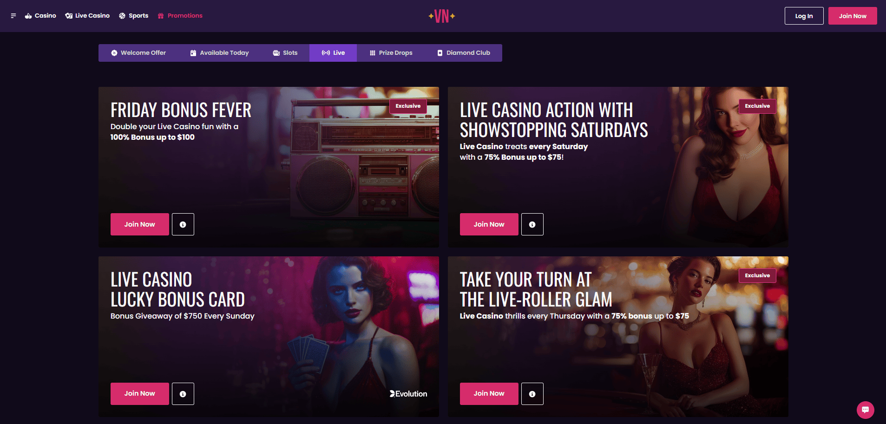Open the live chat support bubble
The height and width of the screenshot is (424, 886).
tap(865, 410)
